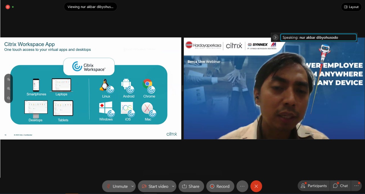
Task: Click the Speaking: nur akbar dibyohusodo label
Action: pos(319,37)
